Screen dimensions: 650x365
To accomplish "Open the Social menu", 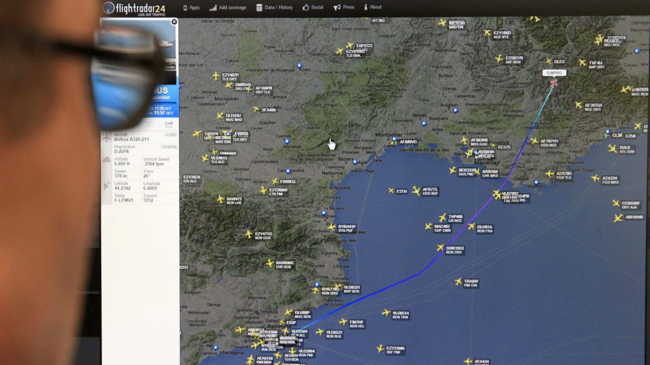I will (313, 8).
